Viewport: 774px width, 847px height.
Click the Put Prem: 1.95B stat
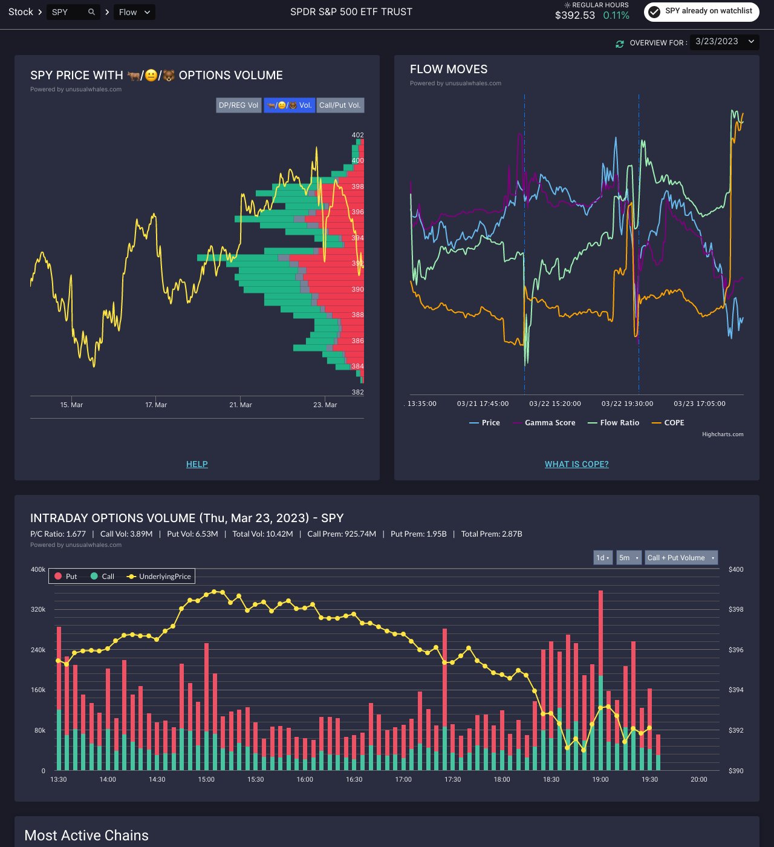pyautogui.click(x=418, y=534)
